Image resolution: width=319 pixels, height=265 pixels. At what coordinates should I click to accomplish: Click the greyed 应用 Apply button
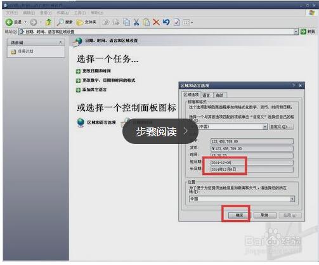click(290, 216)
